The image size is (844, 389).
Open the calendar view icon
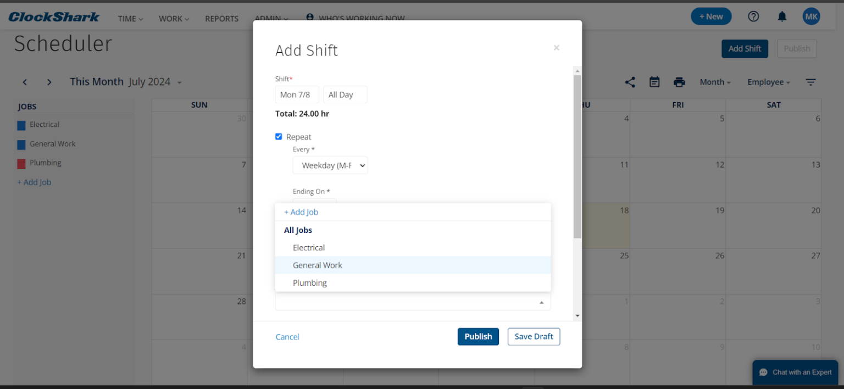[x=654, y=82]
